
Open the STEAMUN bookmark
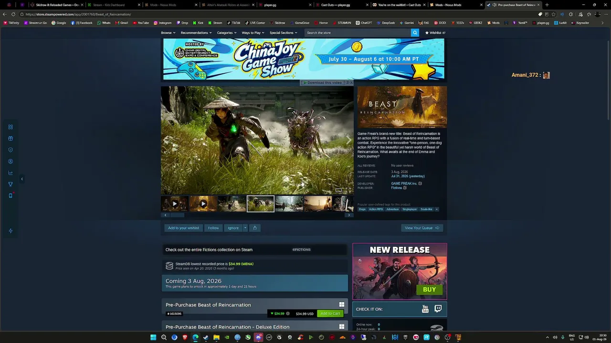342,23
